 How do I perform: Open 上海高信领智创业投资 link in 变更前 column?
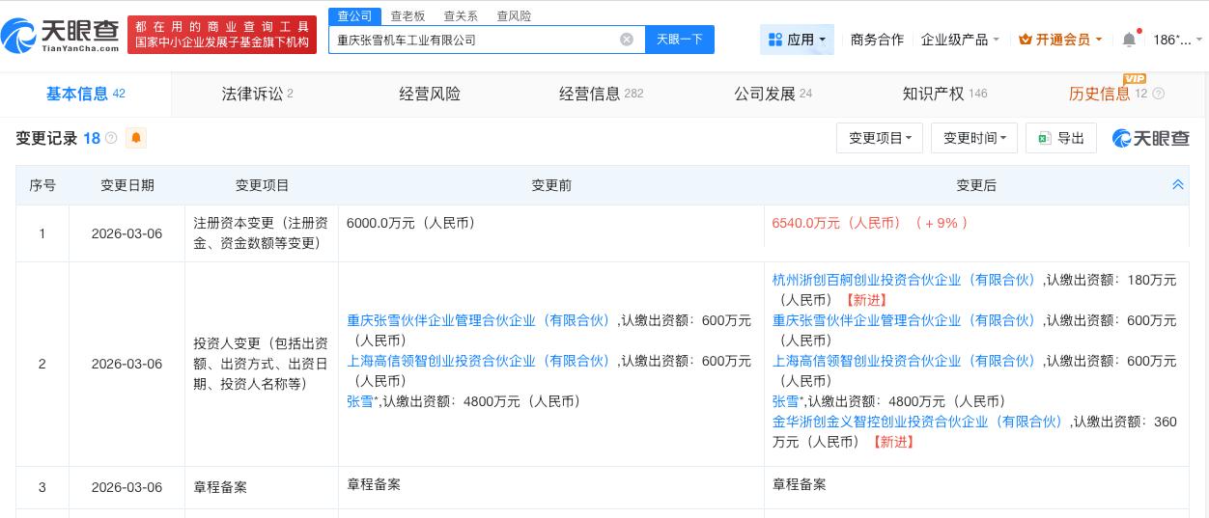pos(482,361)
